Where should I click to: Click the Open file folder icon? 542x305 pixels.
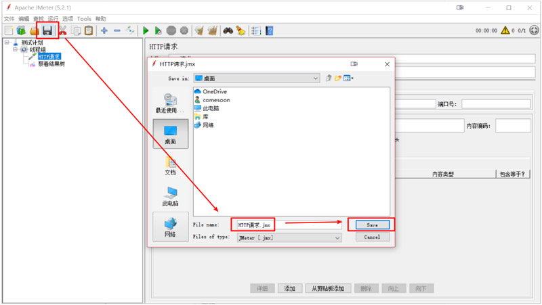point(33,30)
